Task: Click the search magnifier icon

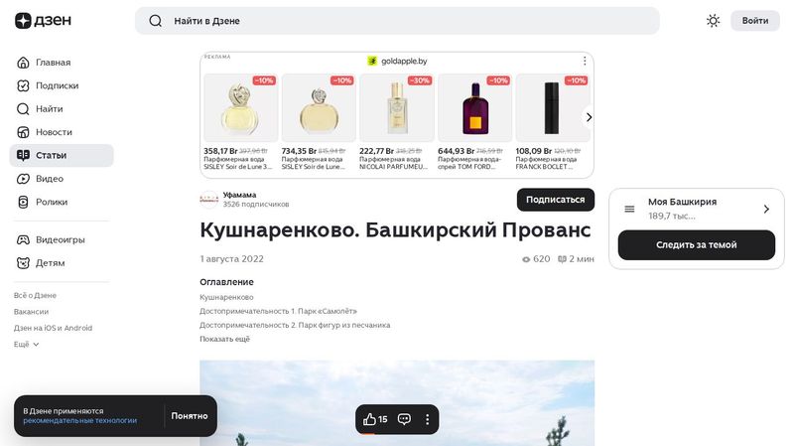Action: (155, 21)
